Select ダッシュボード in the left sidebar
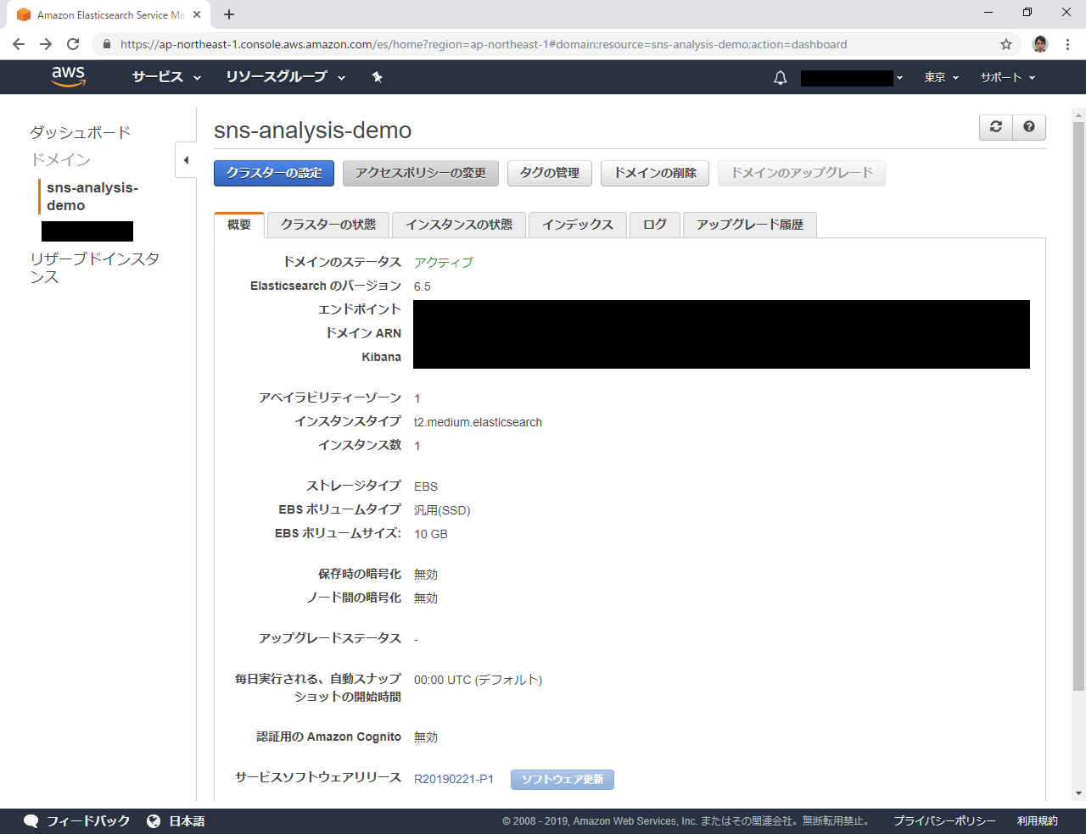The height and width of the screenshot is (834, 1086). click(80, 132)
